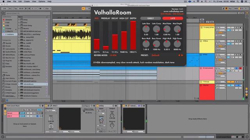Screen dimensions: 250x140
Task: Click Add Folder in browser Places
Action: pos(11,96)
